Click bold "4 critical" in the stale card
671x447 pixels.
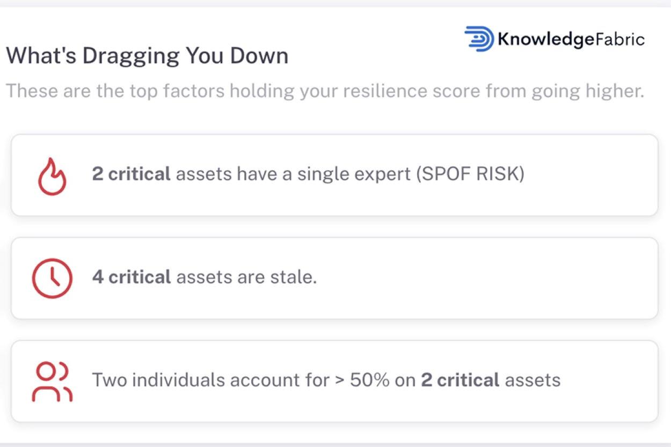click(x=132, y=277)
